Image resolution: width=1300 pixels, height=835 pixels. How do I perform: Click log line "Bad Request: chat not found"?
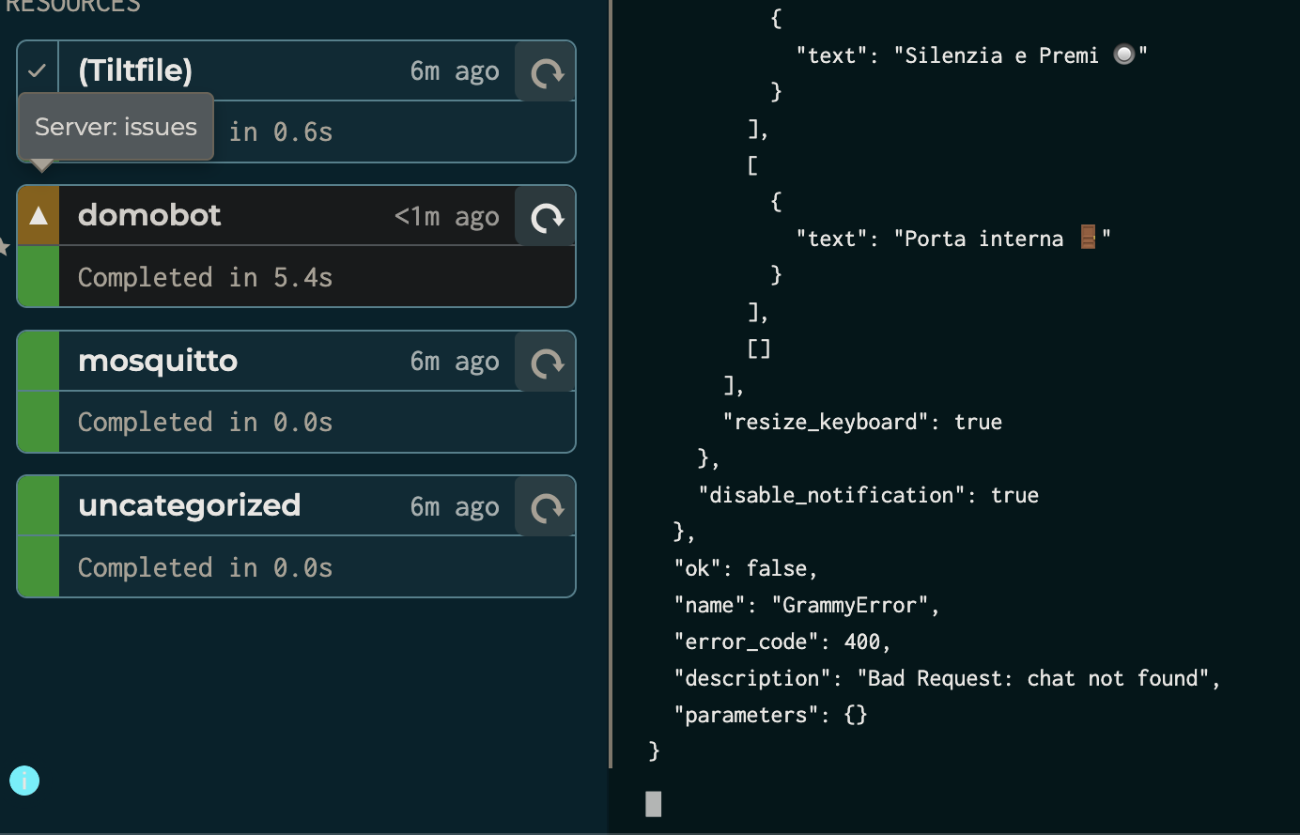click(x=947, y=678)
